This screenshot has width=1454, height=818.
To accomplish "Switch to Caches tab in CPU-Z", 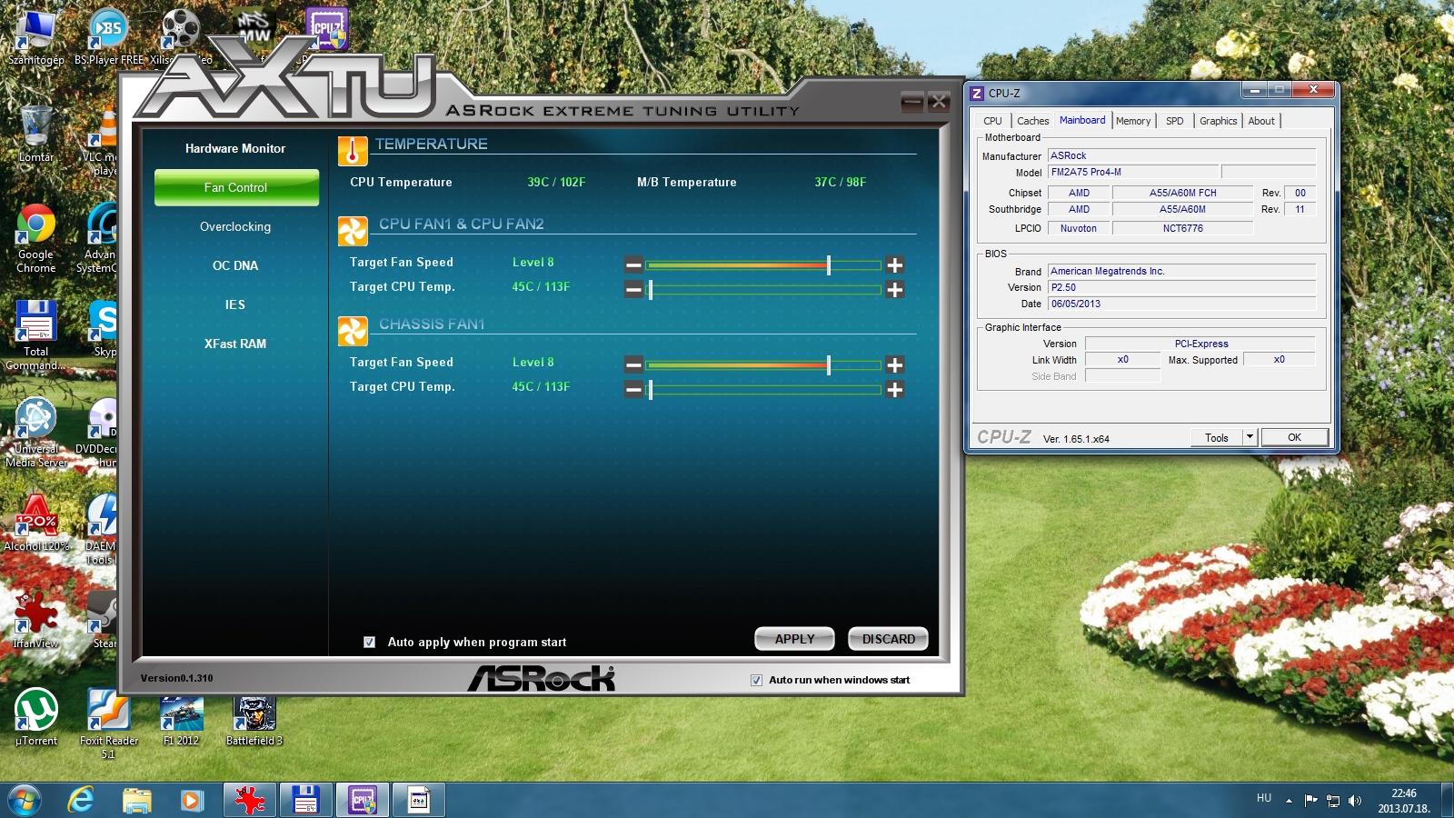I will coord(1032,121).
